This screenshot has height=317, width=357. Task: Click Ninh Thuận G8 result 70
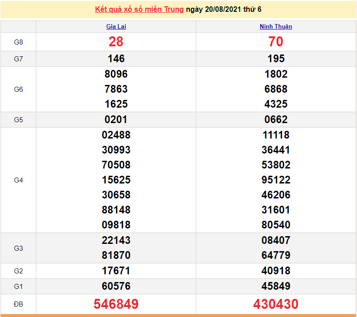click(276, 42)
